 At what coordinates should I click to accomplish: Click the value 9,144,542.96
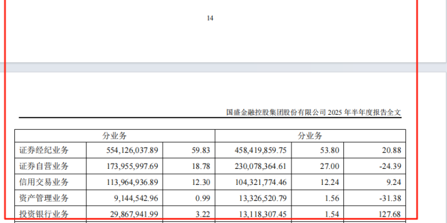(x=136, y=198)
